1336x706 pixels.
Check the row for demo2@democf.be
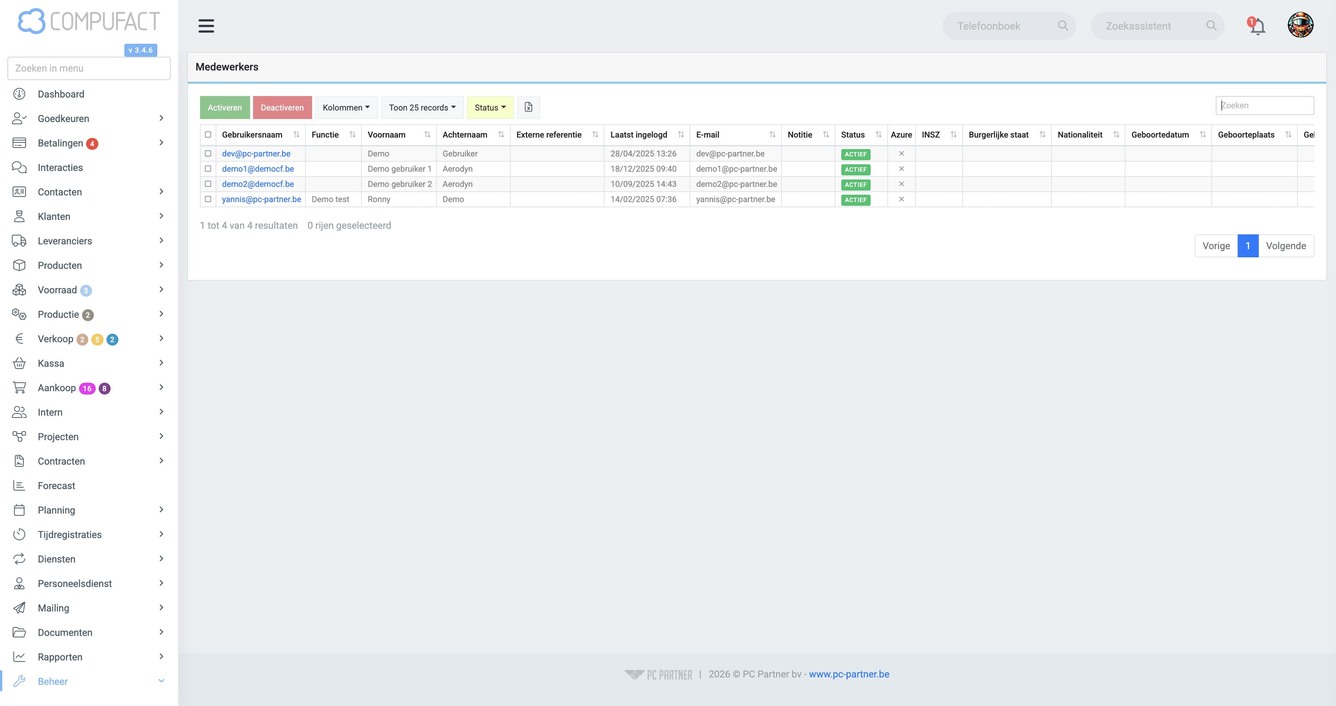(208, 184)
